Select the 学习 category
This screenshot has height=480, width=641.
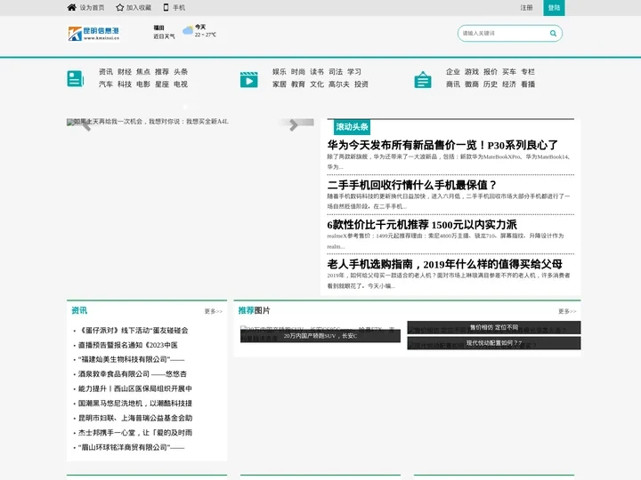[354, 72]
